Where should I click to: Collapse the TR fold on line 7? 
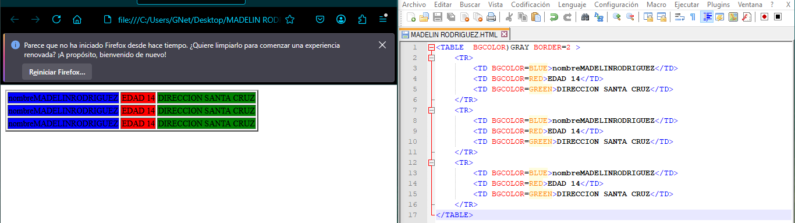431,110
